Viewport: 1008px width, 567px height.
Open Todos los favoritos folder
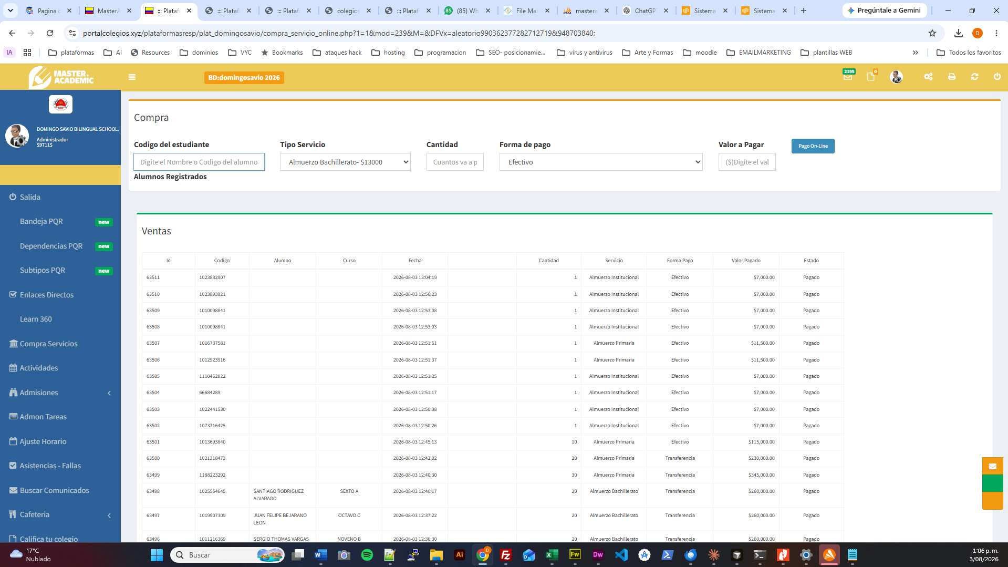(x=969, y=53)
